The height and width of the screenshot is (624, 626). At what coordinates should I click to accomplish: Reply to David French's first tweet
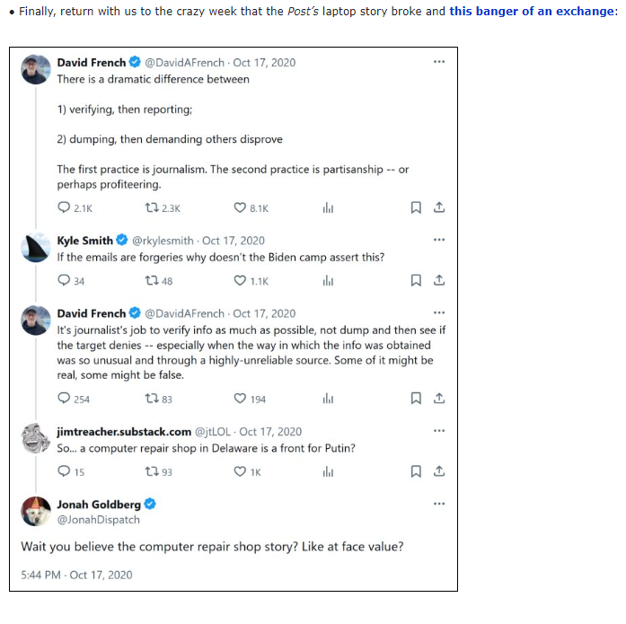[64, 207]
